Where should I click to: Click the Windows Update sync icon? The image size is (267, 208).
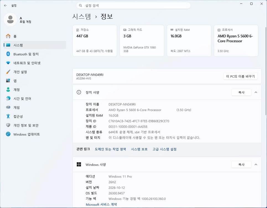tap(8, 134)
